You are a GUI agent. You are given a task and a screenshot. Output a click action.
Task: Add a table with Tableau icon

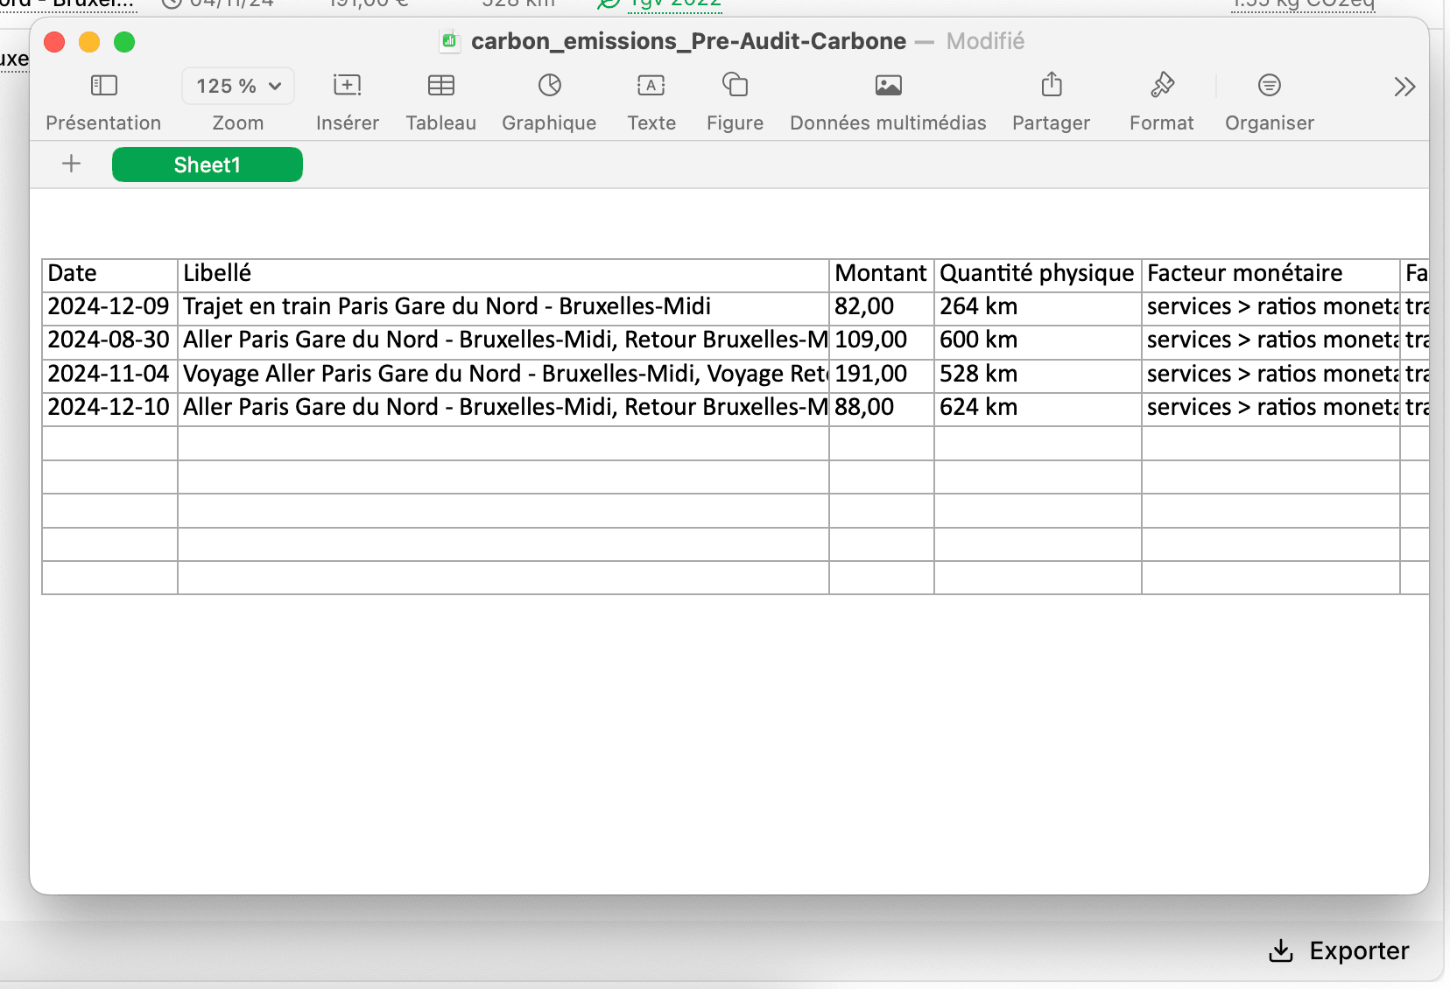click(441, 86)
